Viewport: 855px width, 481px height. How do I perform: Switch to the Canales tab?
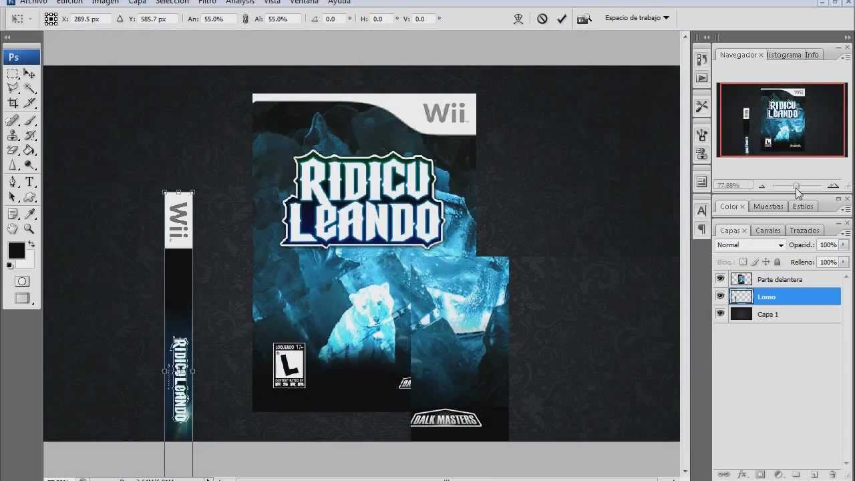coord(767,230)
